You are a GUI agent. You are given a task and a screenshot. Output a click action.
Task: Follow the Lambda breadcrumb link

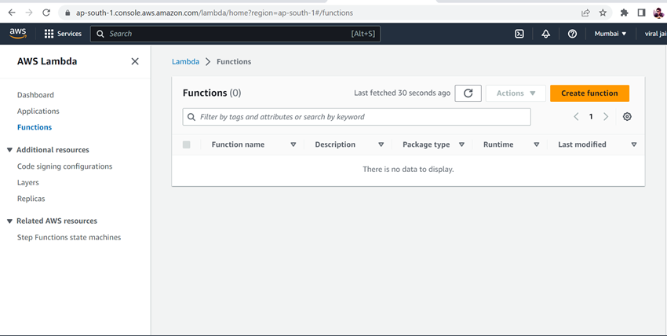coord(185,61)
